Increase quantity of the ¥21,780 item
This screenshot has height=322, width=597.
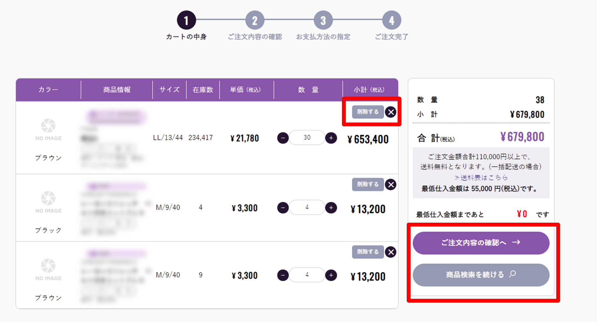(331, 138)
